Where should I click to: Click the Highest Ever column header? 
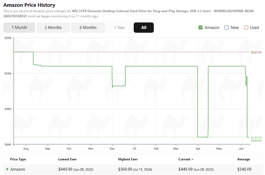click(128, 159)
